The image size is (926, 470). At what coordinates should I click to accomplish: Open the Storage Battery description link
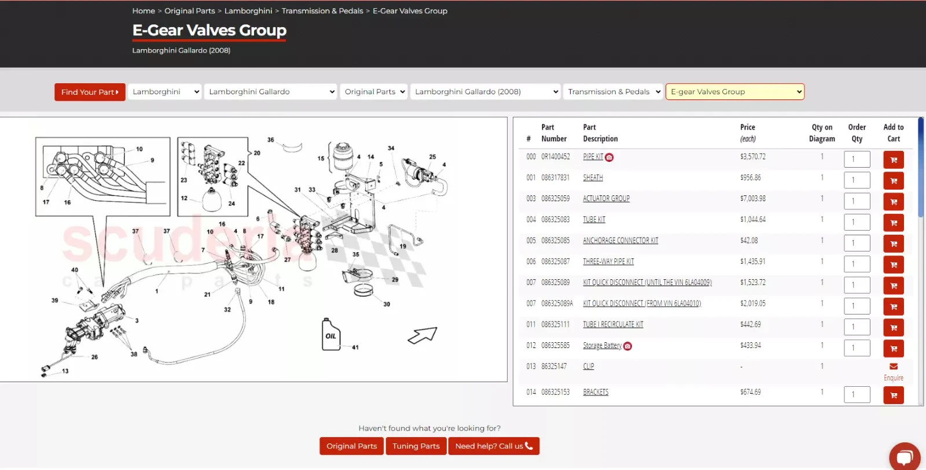602,346
